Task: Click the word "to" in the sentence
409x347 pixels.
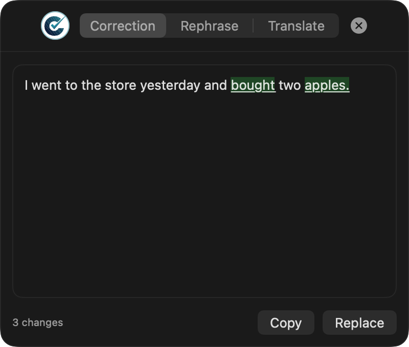Action: pos(71,85)
